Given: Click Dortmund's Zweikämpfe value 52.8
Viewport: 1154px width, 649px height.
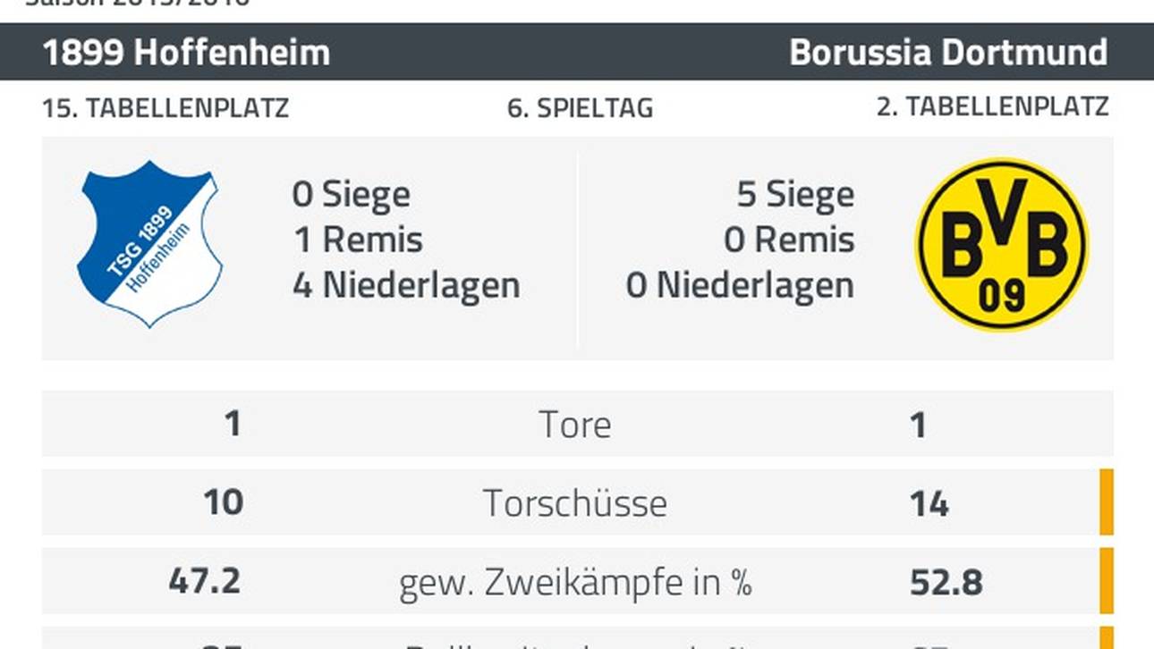Looking at the screenshot, I should [x=946, y=583].
